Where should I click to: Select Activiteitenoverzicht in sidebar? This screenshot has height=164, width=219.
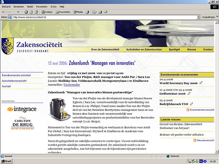(14, 81)
